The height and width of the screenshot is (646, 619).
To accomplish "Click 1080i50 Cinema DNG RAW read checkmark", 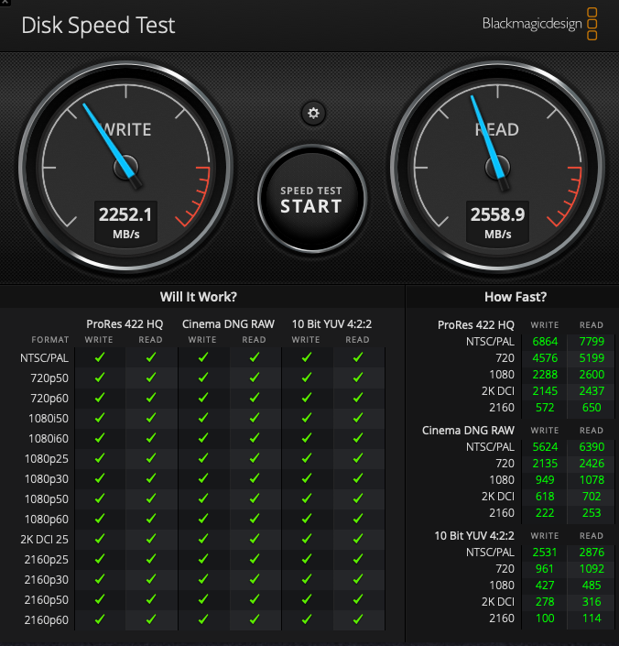I will (255, 418).
